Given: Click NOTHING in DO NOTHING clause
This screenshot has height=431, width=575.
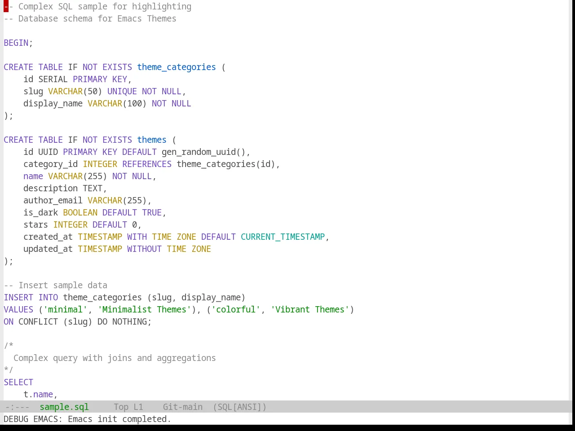Looking at the screenshot, I should pos(129,321).
